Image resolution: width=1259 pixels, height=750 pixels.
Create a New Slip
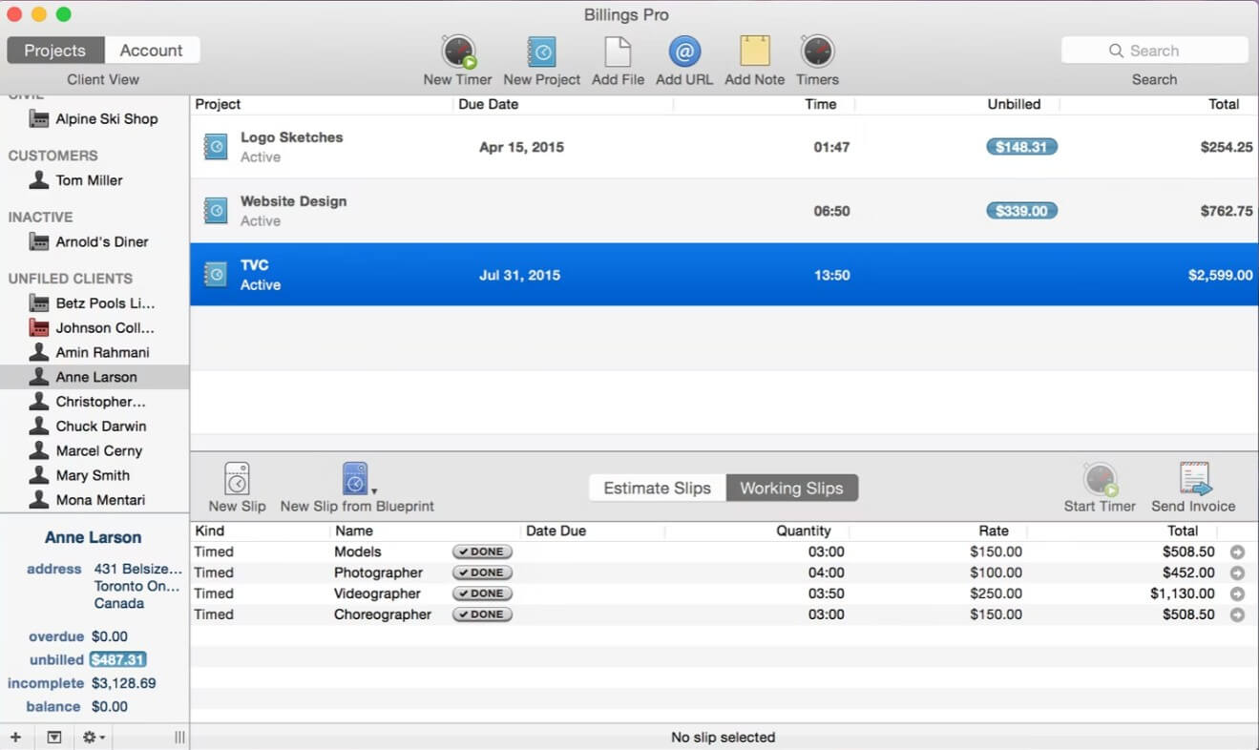[236, 486]
